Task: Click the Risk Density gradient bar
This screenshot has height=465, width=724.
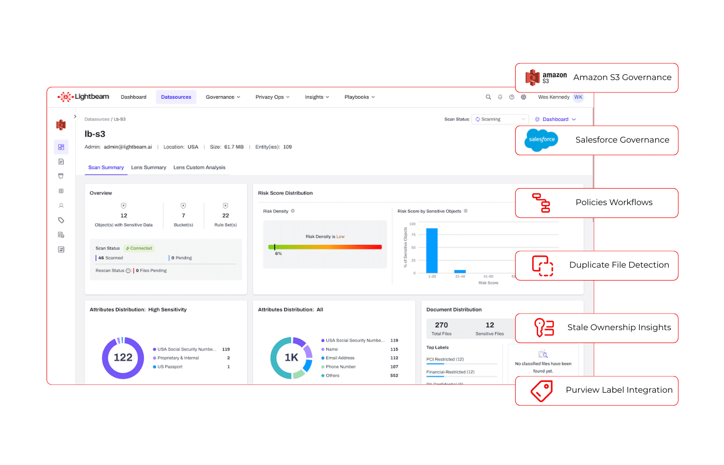Action: pyautogui.click(x=325, y=247)
